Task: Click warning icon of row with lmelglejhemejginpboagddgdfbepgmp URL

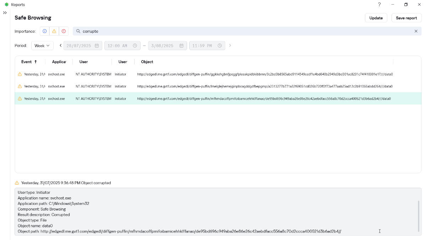Action: pos(20,86)
